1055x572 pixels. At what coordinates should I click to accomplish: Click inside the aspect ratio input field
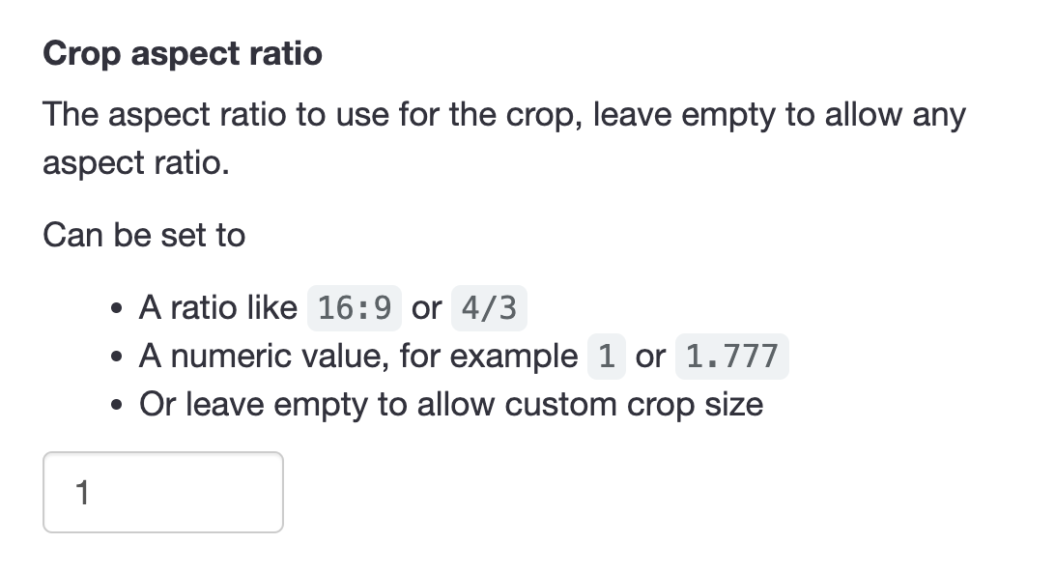click(162, 493)
